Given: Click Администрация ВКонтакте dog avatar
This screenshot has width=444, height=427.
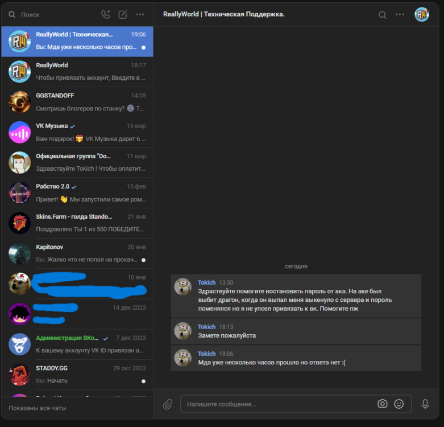Looking at the screenshot, I should (x=19, y=344).
